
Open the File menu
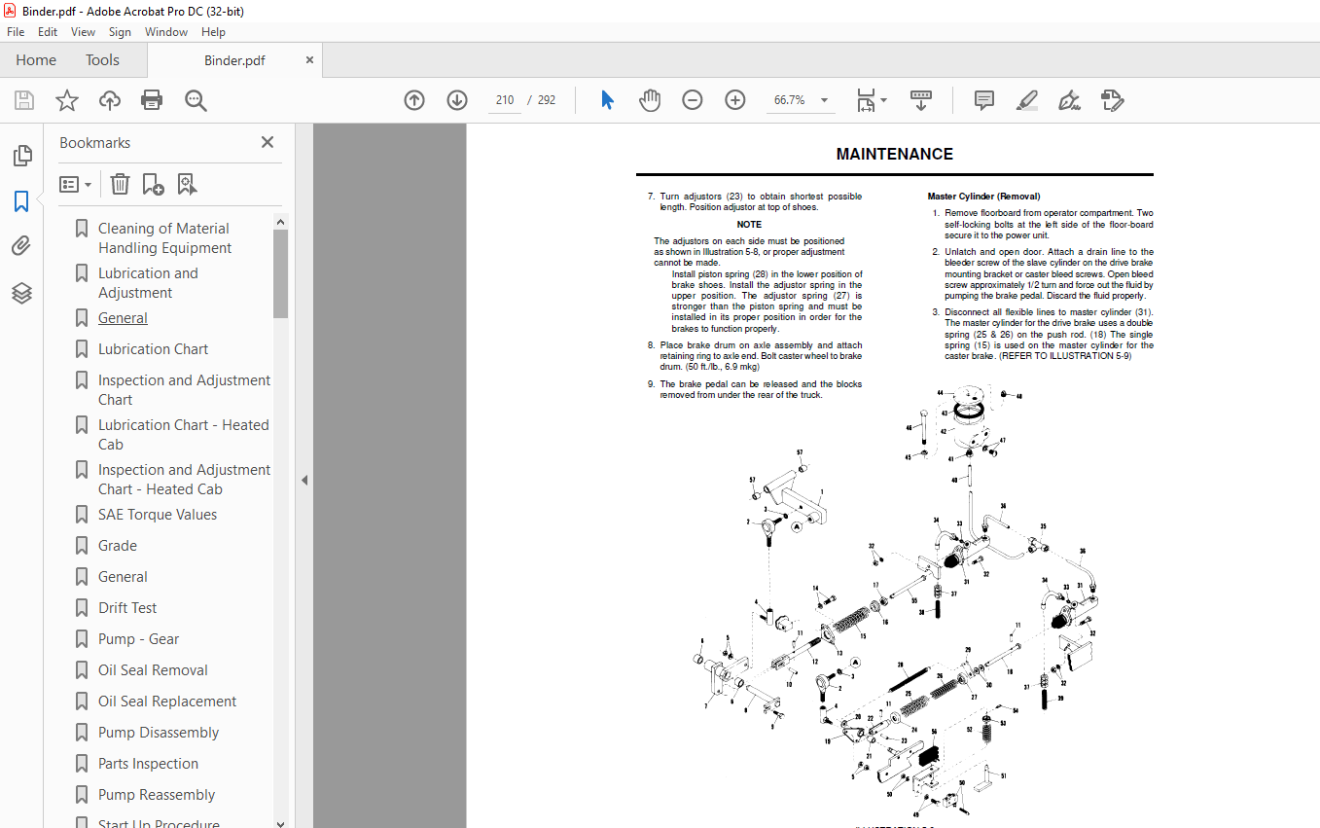(x=16, y=32)
